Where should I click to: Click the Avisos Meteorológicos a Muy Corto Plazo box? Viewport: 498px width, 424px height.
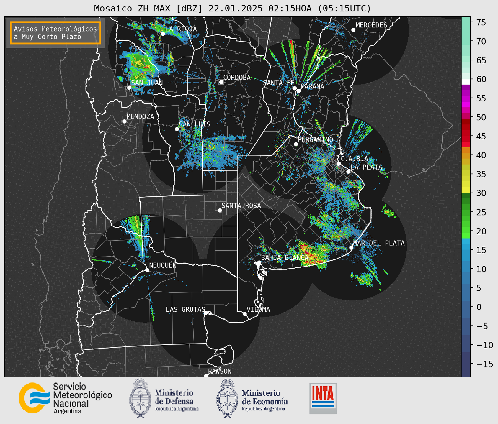(55, 33)
